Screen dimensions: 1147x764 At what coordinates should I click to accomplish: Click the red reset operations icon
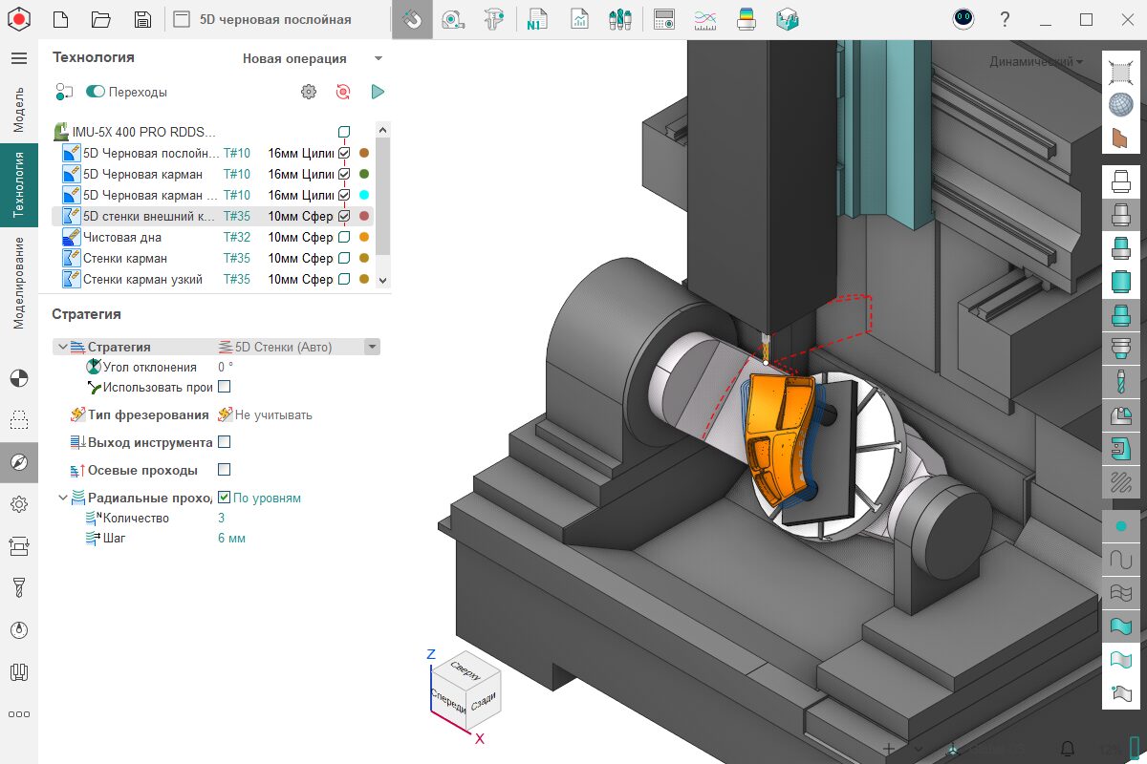tap(343, 92)
